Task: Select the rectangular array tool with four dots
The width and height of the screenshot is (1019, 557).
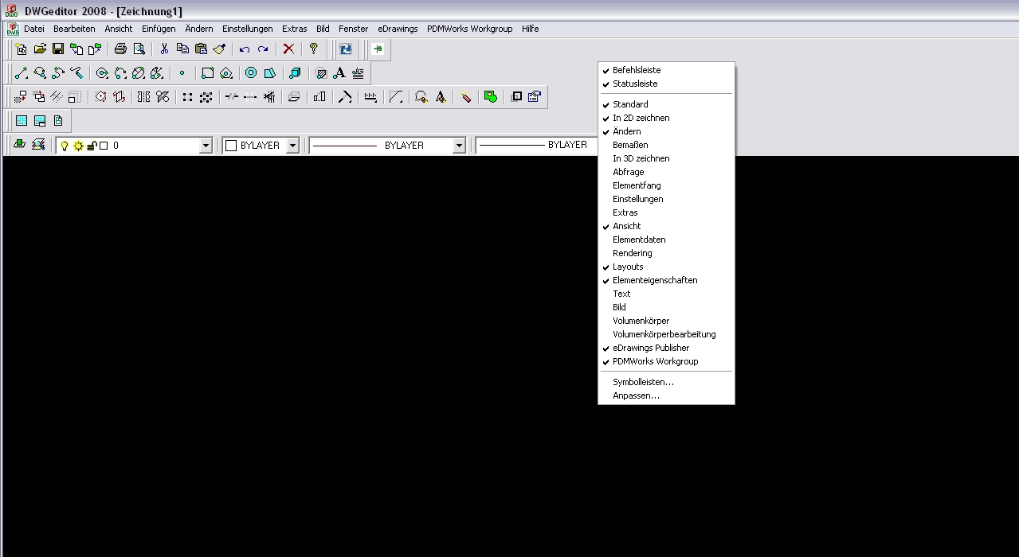Action: (x=187, y=97)
